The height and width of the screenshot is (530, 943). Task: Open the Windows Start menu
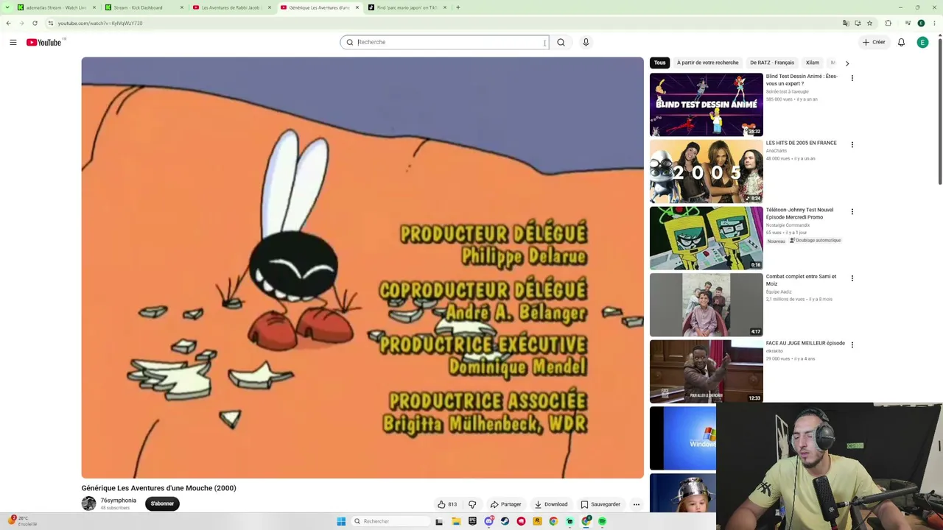click(x=341, y=521)
